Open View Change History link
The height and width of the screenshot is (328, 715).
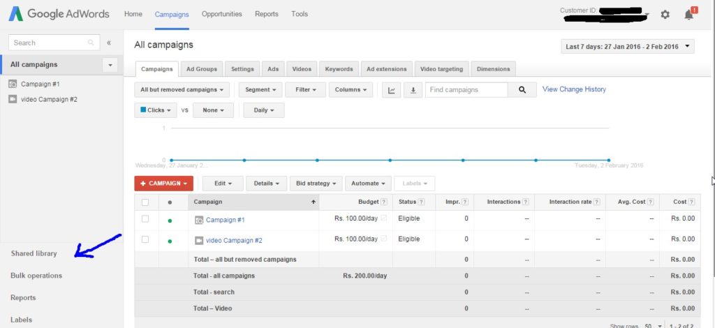click(x=574, y=89)
